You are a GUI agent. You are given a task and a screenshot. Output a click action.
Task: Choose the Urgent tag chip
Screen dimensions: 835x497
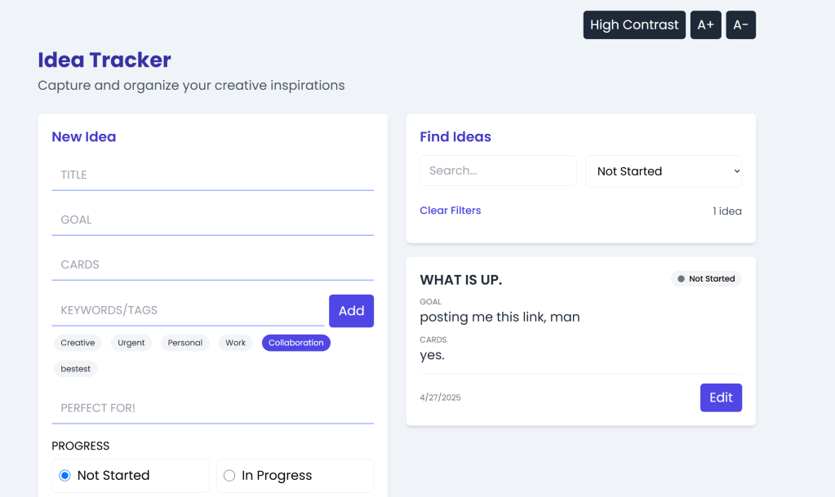click(131, 343)
